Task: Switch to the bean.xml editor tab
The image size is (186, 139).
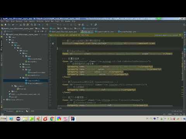Action: pos(87,32)
